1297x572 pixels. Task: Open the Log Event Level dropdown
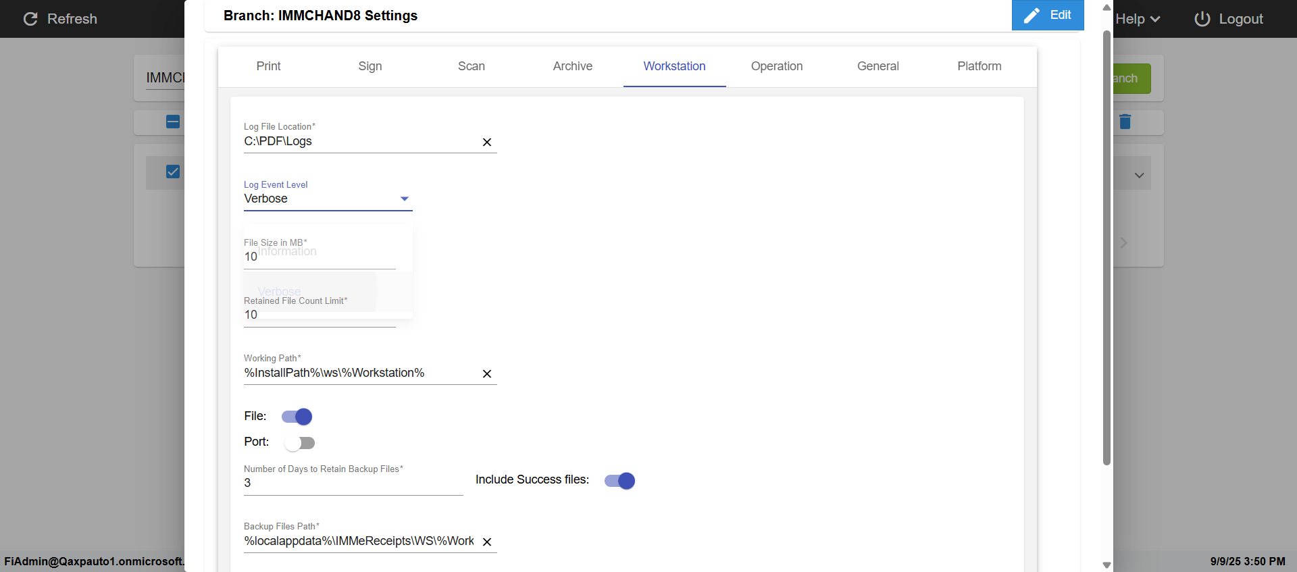click(328, 199)
